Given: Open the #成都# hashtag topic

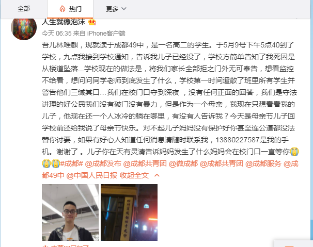Looking at the screenshot, I should click(x=71, y=163).
